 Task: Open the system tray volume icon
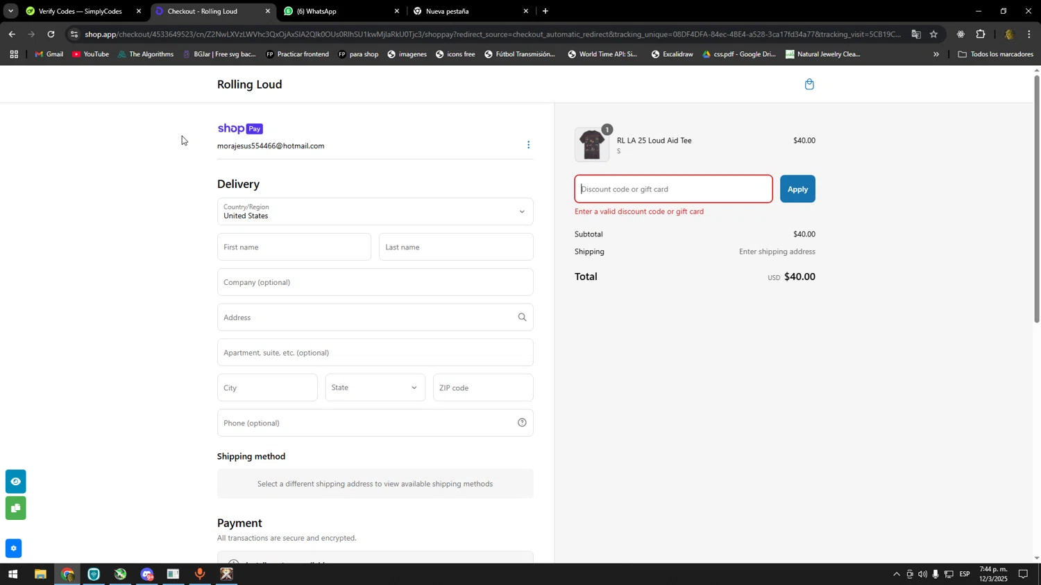(x=922, y=575)
